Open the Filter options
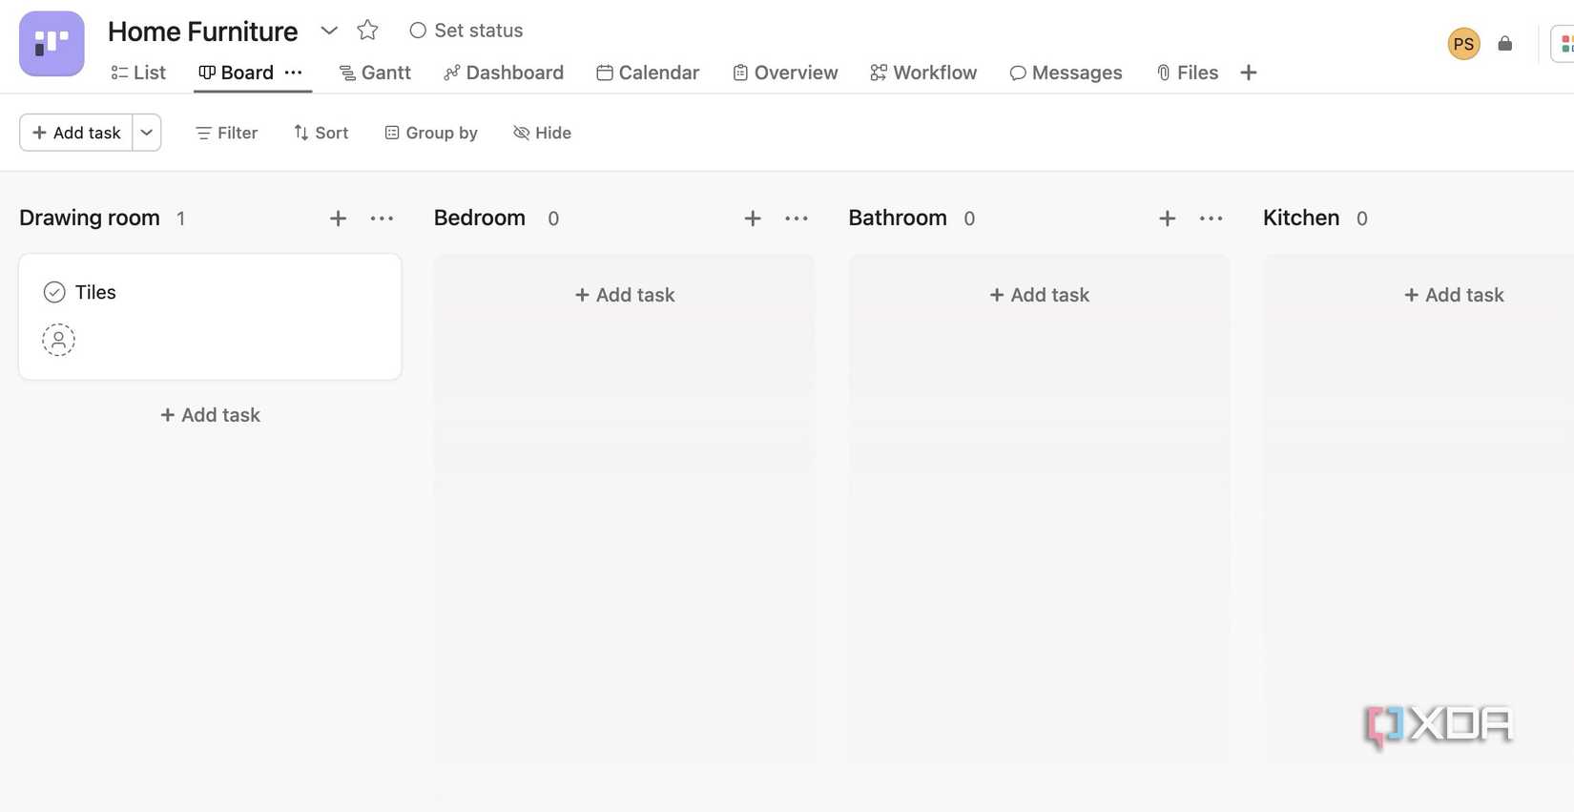 [226, 133]
